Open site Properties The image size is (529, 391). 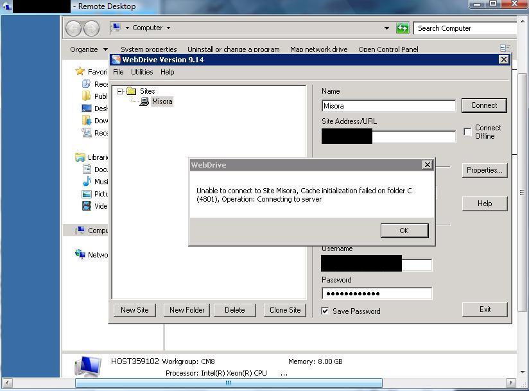(x=485, y=170)
